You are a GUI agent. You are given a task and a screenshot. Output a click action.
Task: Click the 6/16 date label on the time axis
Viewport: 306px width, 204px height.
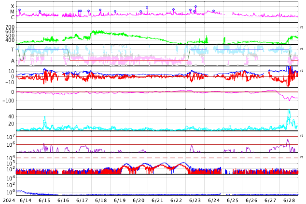point(63,201)
